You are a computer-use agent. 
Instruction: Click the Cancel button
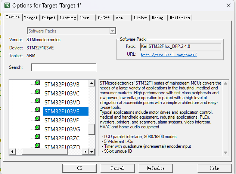117,168
